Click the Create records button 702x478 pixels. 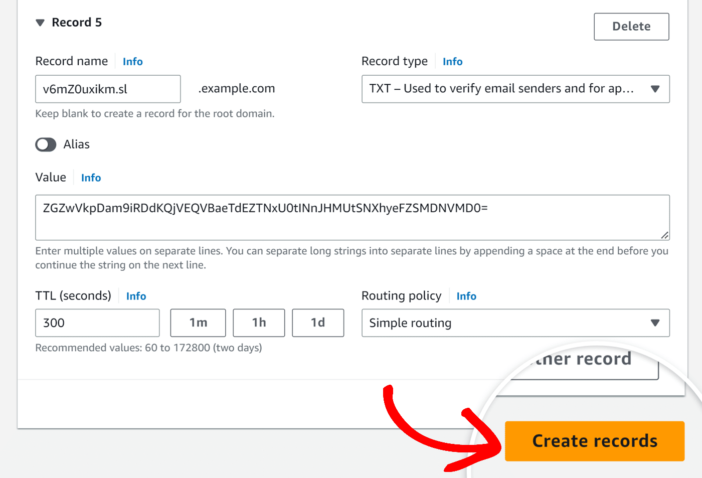click(x=594, y=441)
